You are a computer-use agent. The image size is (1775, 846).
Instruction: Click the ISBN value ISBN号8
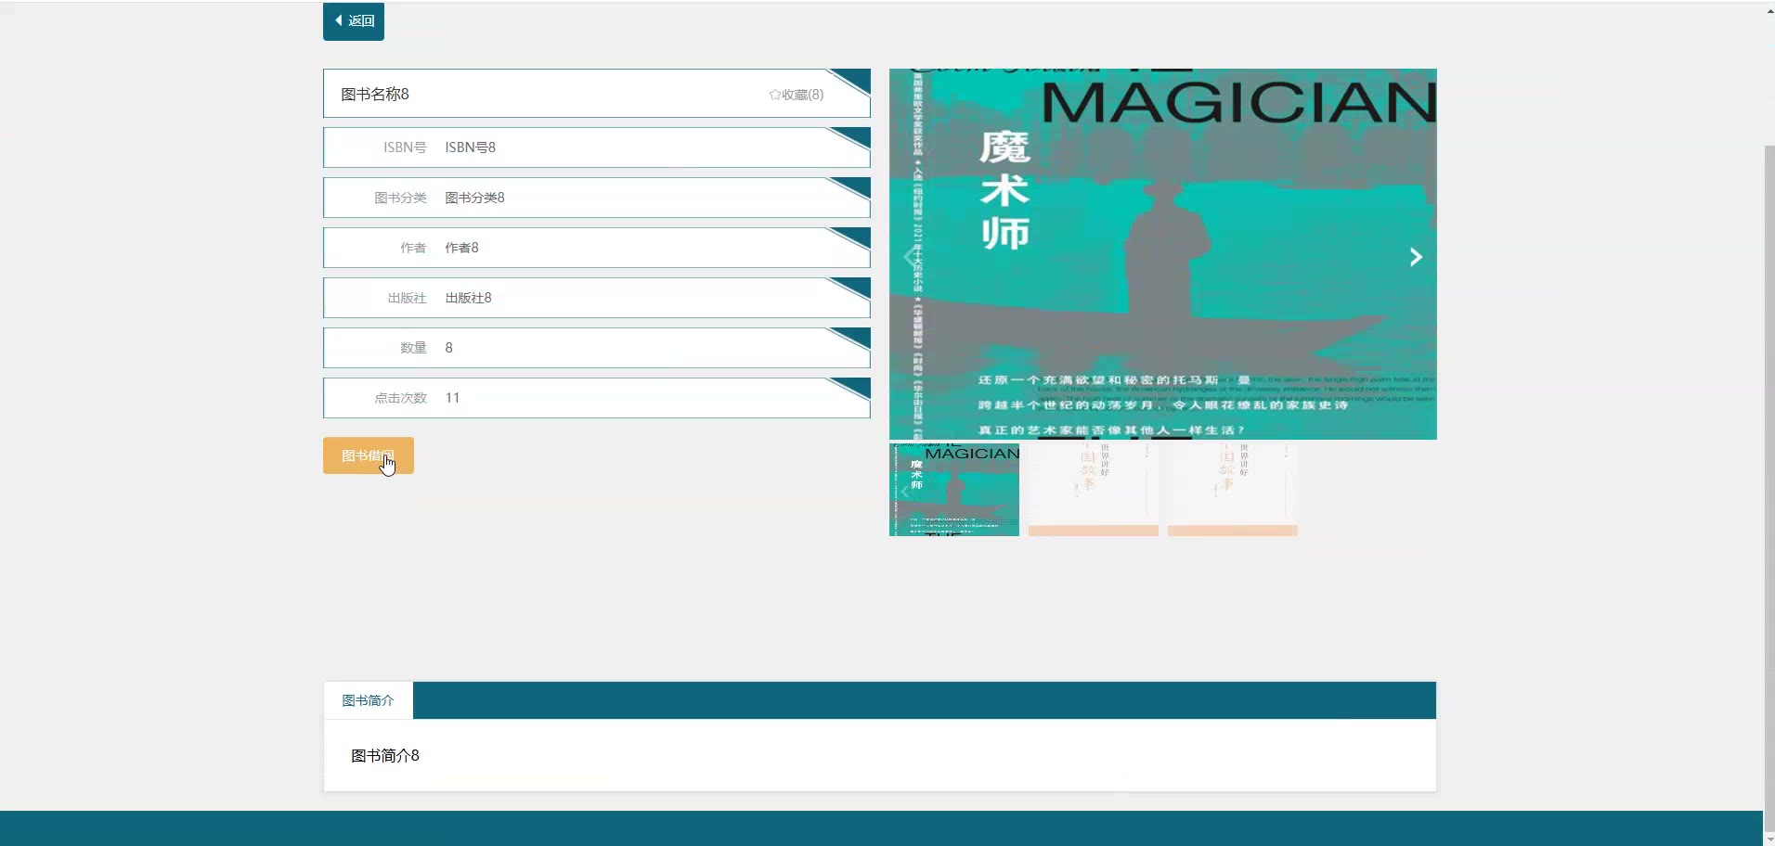tap(471, 147)
